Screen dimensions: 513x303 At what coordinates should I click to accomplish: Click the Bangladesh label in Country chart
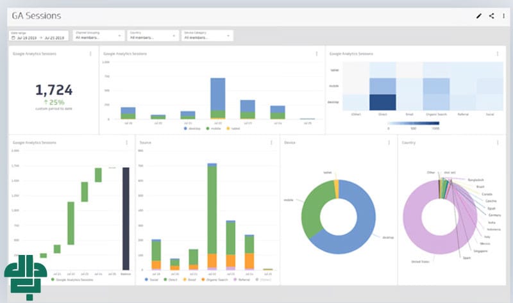[x=476, y=180]
